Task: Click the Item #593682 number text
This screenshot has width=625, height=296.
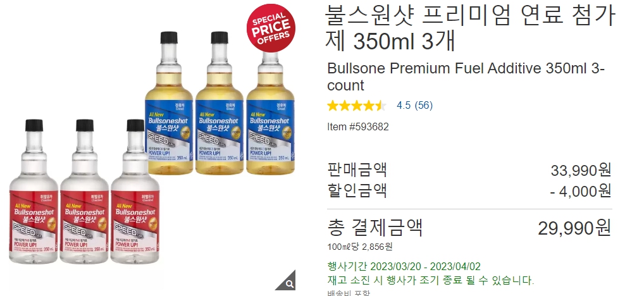Action: pyautogui.click(x=358, y=126)
